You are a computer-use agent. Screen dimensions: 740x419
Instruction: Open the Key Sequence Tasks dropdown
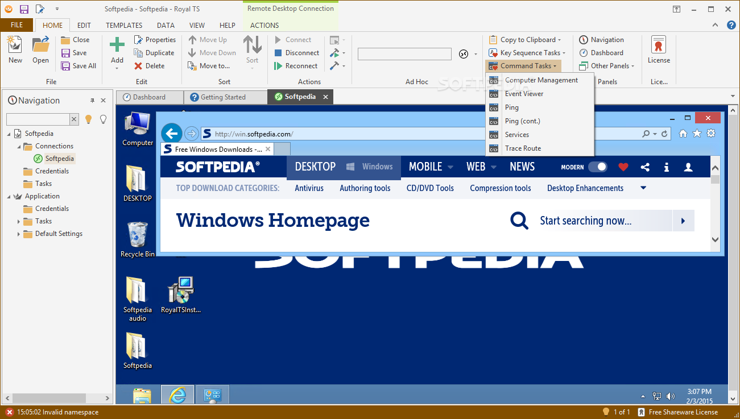pos(527,53)
